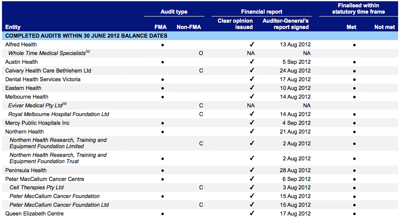Click the "Northern Health" entity name
Viewport: 401px width, 220px height.
point(24,131)
